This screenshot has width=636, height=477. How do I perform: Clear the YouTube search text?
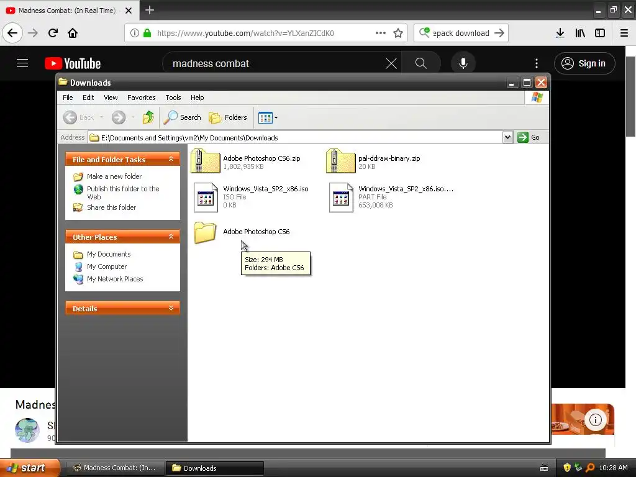[391, 63]
